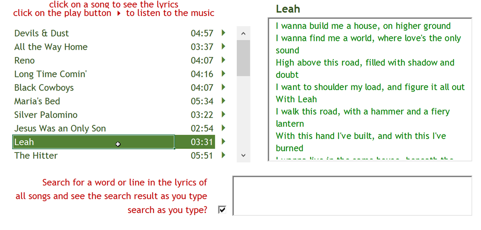The image size is (481, 230).
Task: Play The Hitter track
Action: [x=223, y=155]
